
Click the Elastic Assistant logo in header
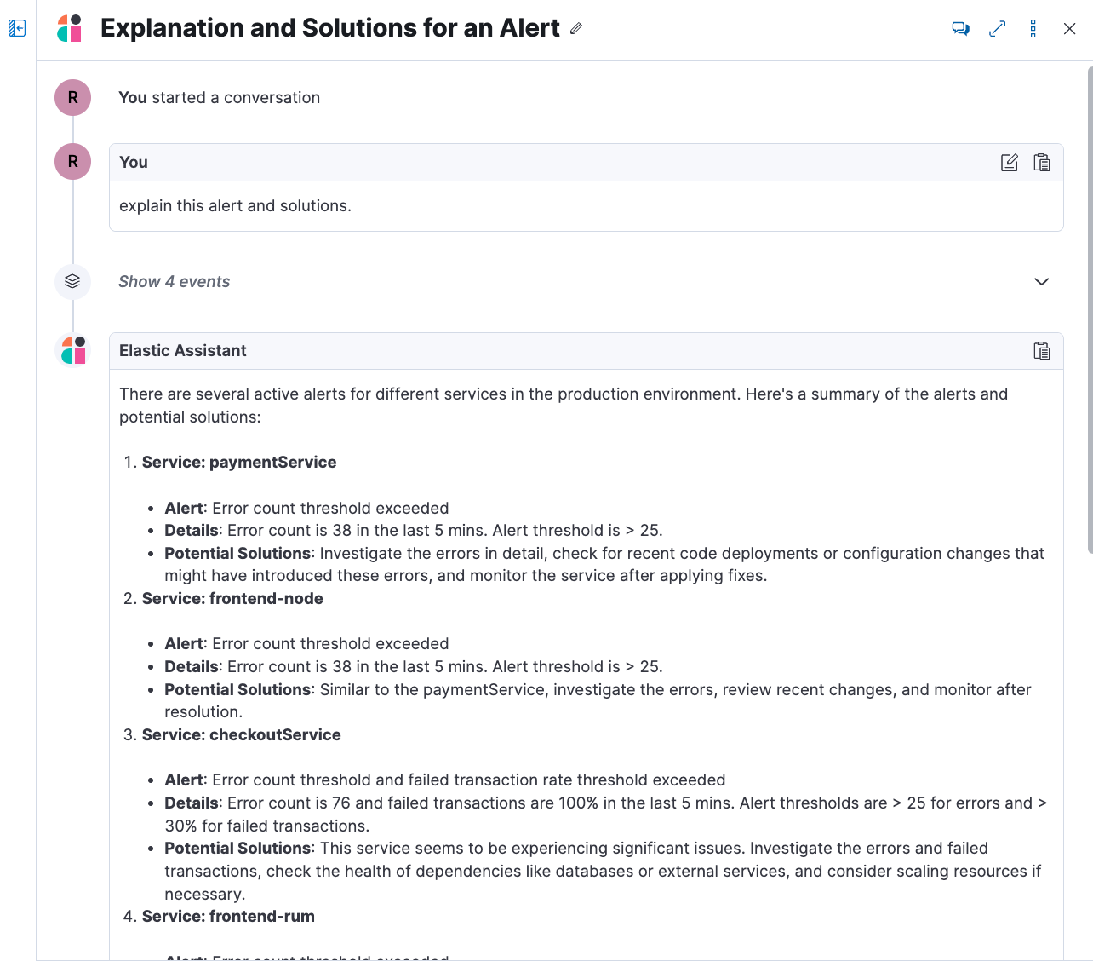point(70,28)
